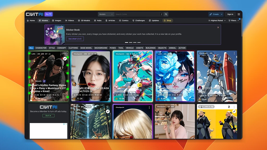Open the Filters dropdown
The height and width of the screenshot is (150, 267).
pyautogui.click(x=234, y=20)
